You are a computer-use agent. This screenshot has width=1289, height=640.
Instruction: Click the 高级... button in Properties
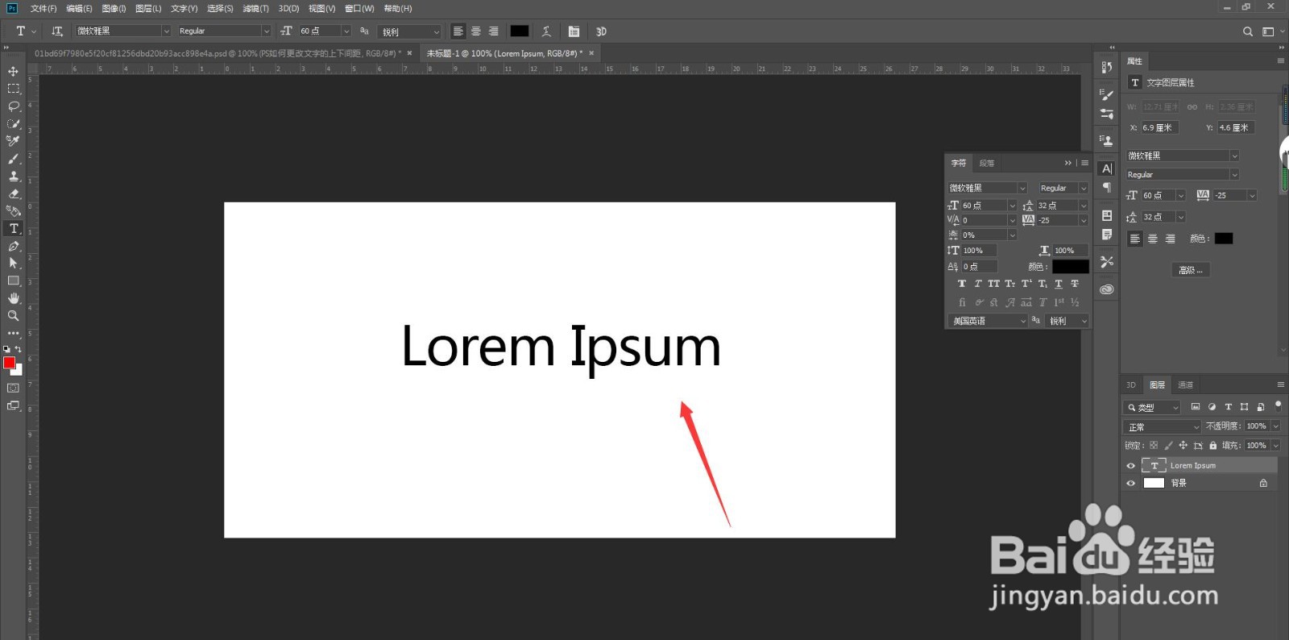coord(1191,270)
